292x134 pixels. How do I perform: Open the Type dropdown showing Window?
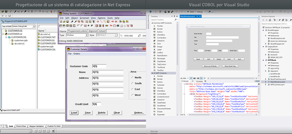click(86, 35)
